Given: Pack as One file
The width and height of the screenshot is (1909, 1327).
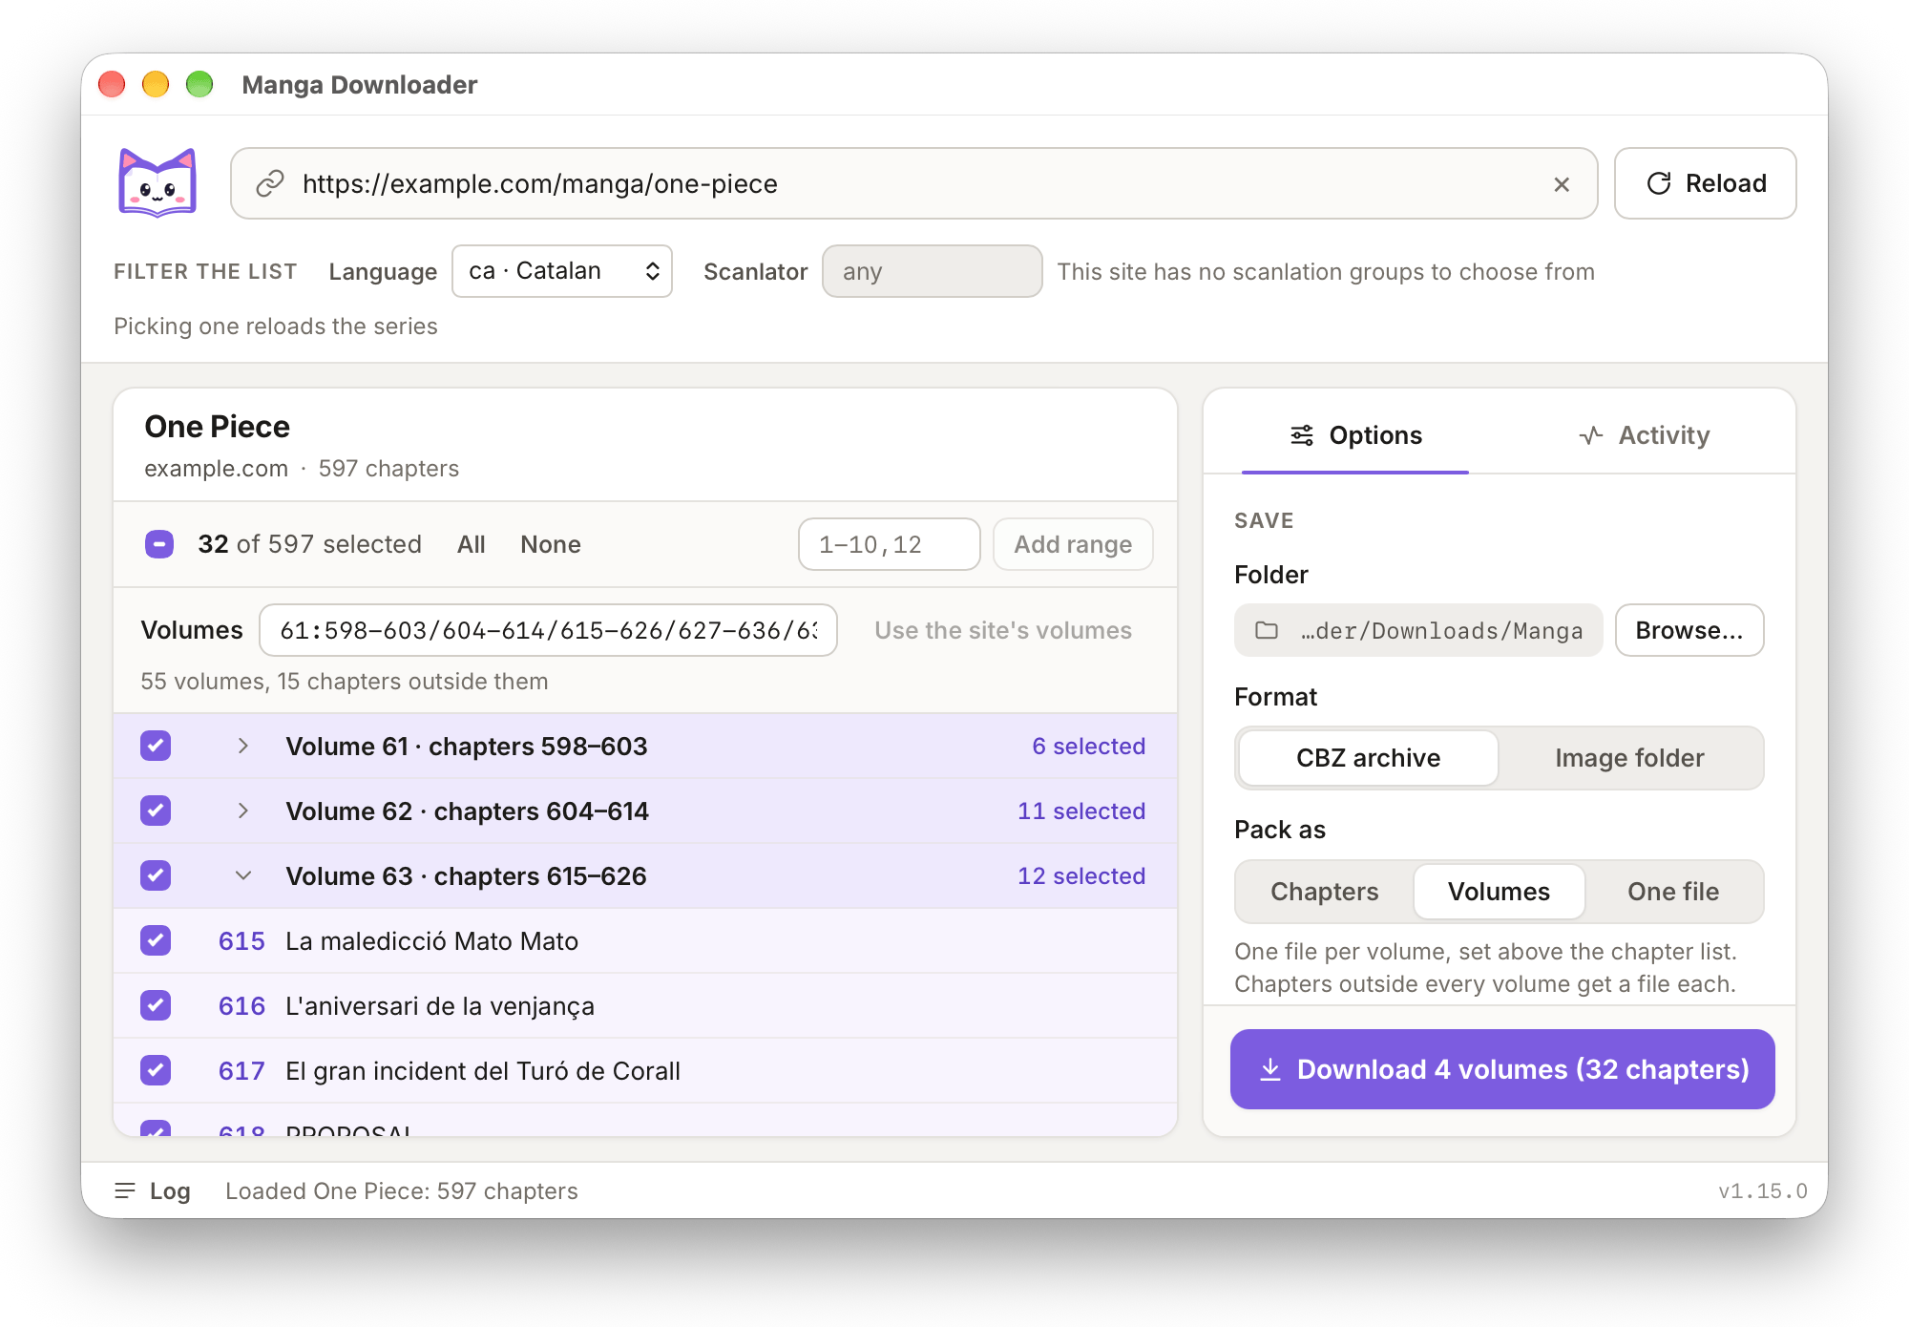Looking at the screenshot, I should click(x=1673, y=892).
